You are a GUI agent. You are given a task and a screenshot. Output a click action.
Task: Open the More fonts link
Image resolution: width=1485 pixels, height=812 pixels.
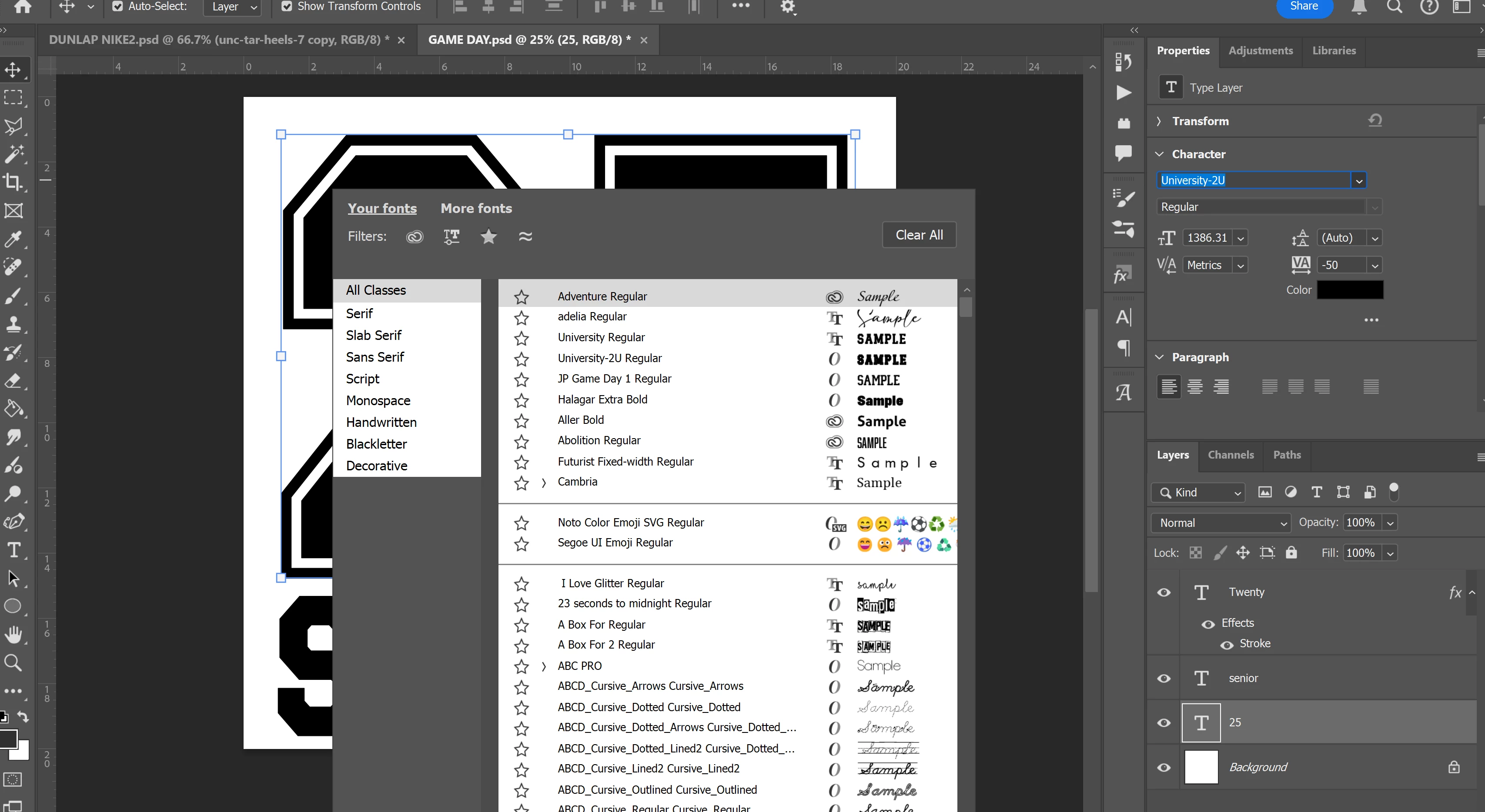(x=476, y=208)
